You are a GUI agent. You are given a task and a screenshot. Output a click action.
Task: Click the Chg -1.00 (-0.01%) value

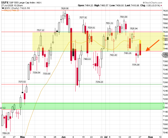150,5
